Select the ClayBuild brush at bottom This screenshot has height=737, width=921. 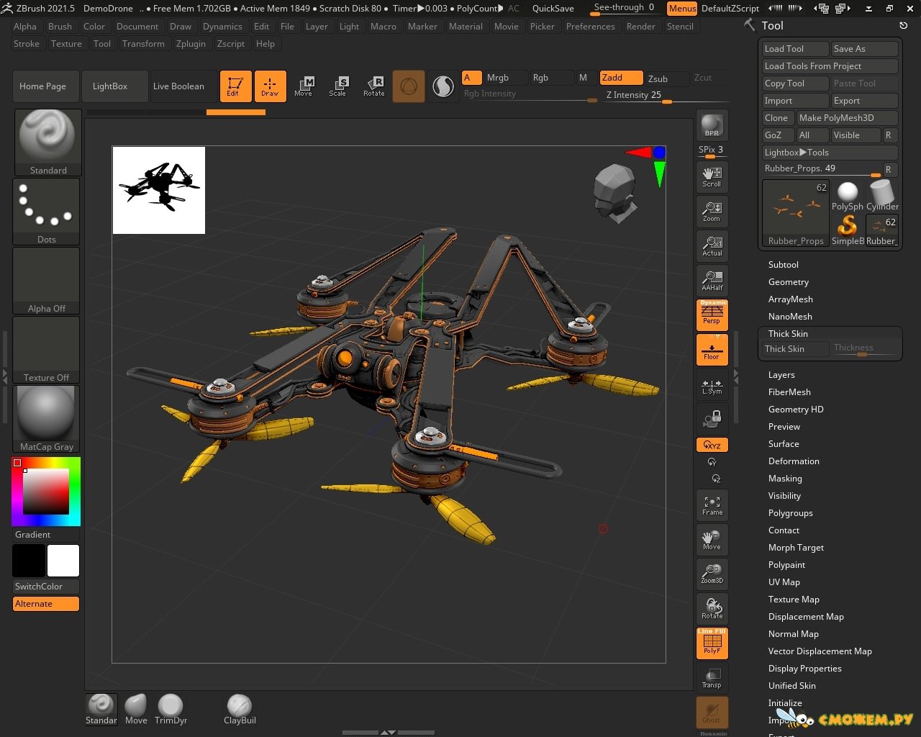click(x=240, y=709)
